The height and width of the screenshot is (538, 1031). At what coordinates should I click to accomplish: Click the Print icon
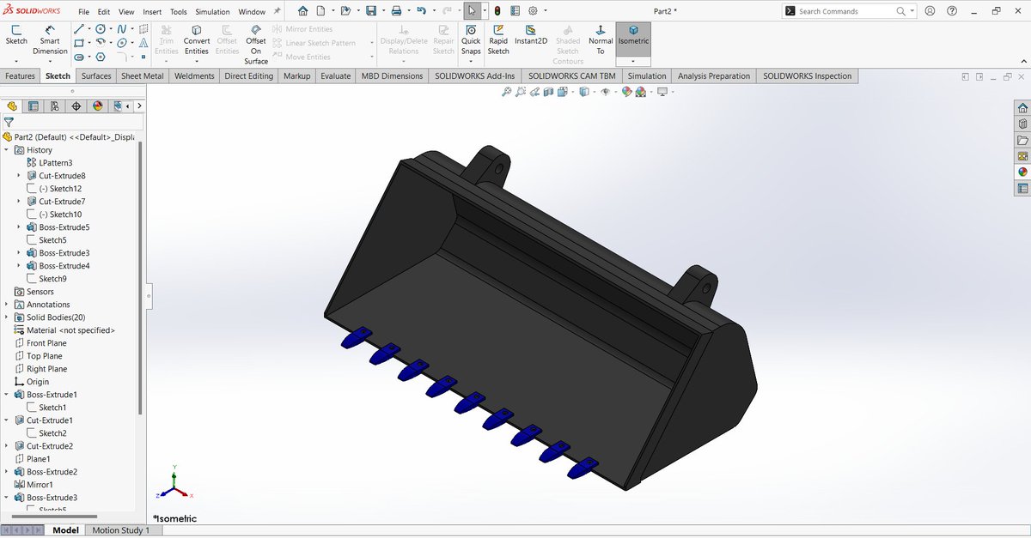pos(396,11)
